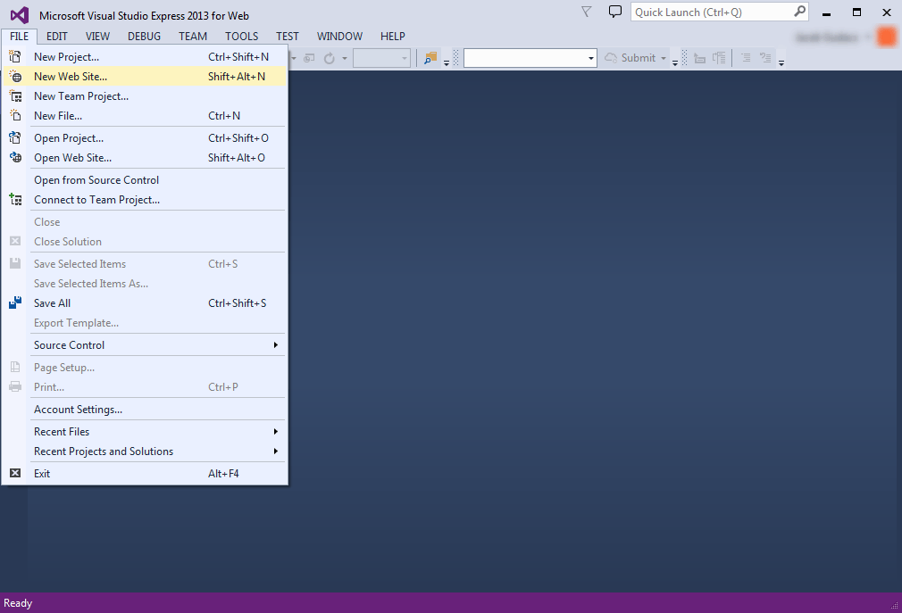902x613 pixels.
Task: Choose New Project... from File menu
Action: click(145, 57)
